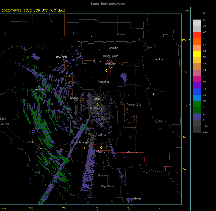Select the magenta 39-42 dBZ legend swatch
Image resolution: width=216 pixels, height=211 pixels.
pyautogui.click(x=197, y=79)
